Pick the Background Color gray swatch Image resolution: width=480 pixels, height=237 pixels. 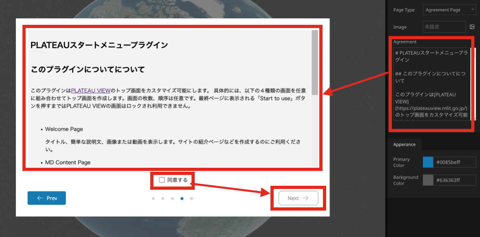point(428,180)
